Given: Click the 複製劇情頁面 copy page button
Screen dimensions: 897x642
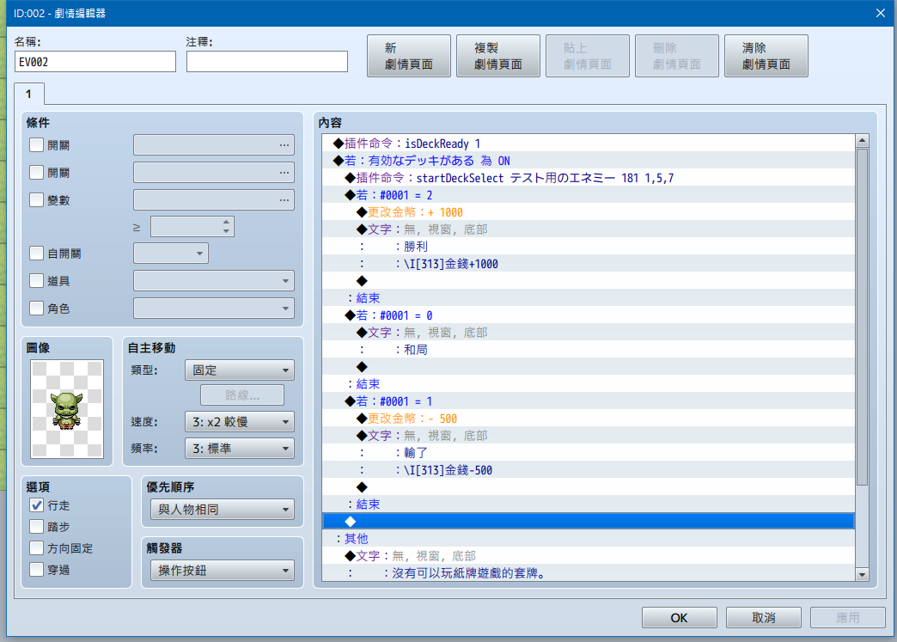Looking at the screenshot, I should pos(498,56).
